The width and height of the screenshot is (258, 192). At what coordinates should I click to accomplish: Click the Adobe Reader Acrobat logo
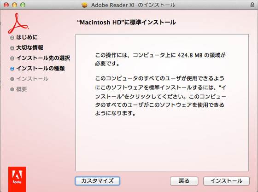[x=18, y=23]
